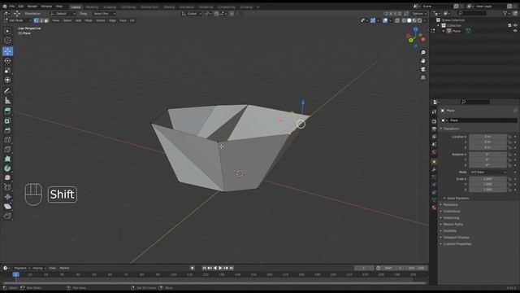520x293 pixels.
Task: Select the Select Box tool in toolbar
Action: pyautogui.click(x=7, y=31)
